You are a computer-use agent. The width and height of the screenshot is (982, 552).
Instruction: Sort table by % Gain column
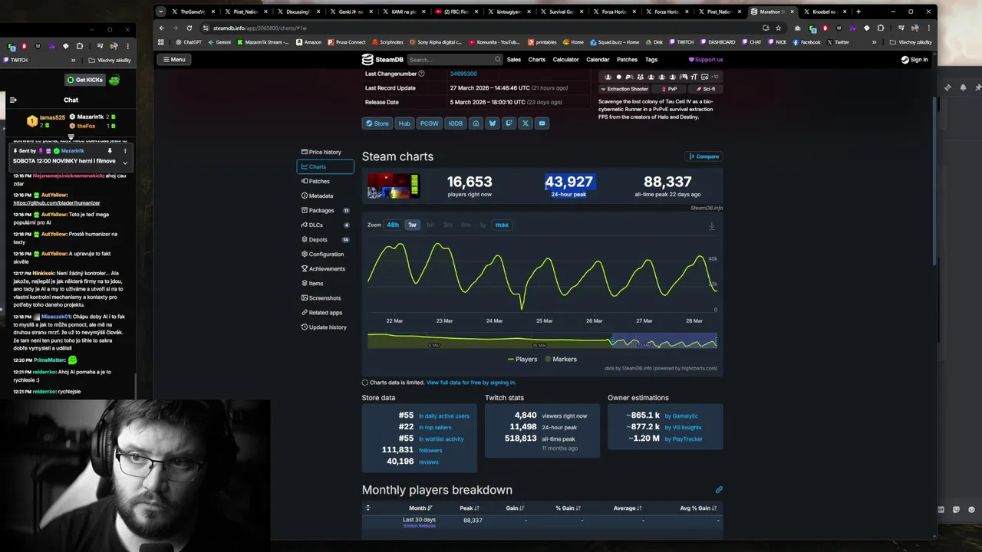click(569, 508)
